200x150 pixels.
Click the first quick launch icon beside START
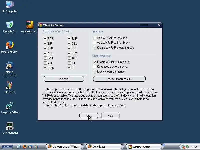point(18,147)
